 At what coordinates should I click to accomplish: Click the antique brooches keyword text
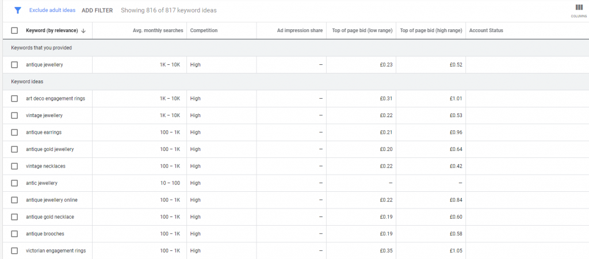tap(44, 234)
